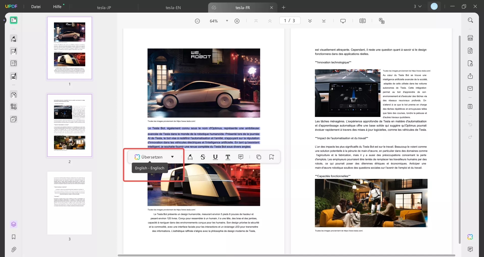Add a bookmark from the floating toolbar
Screen dimensions: 484x257
(271, 157)
